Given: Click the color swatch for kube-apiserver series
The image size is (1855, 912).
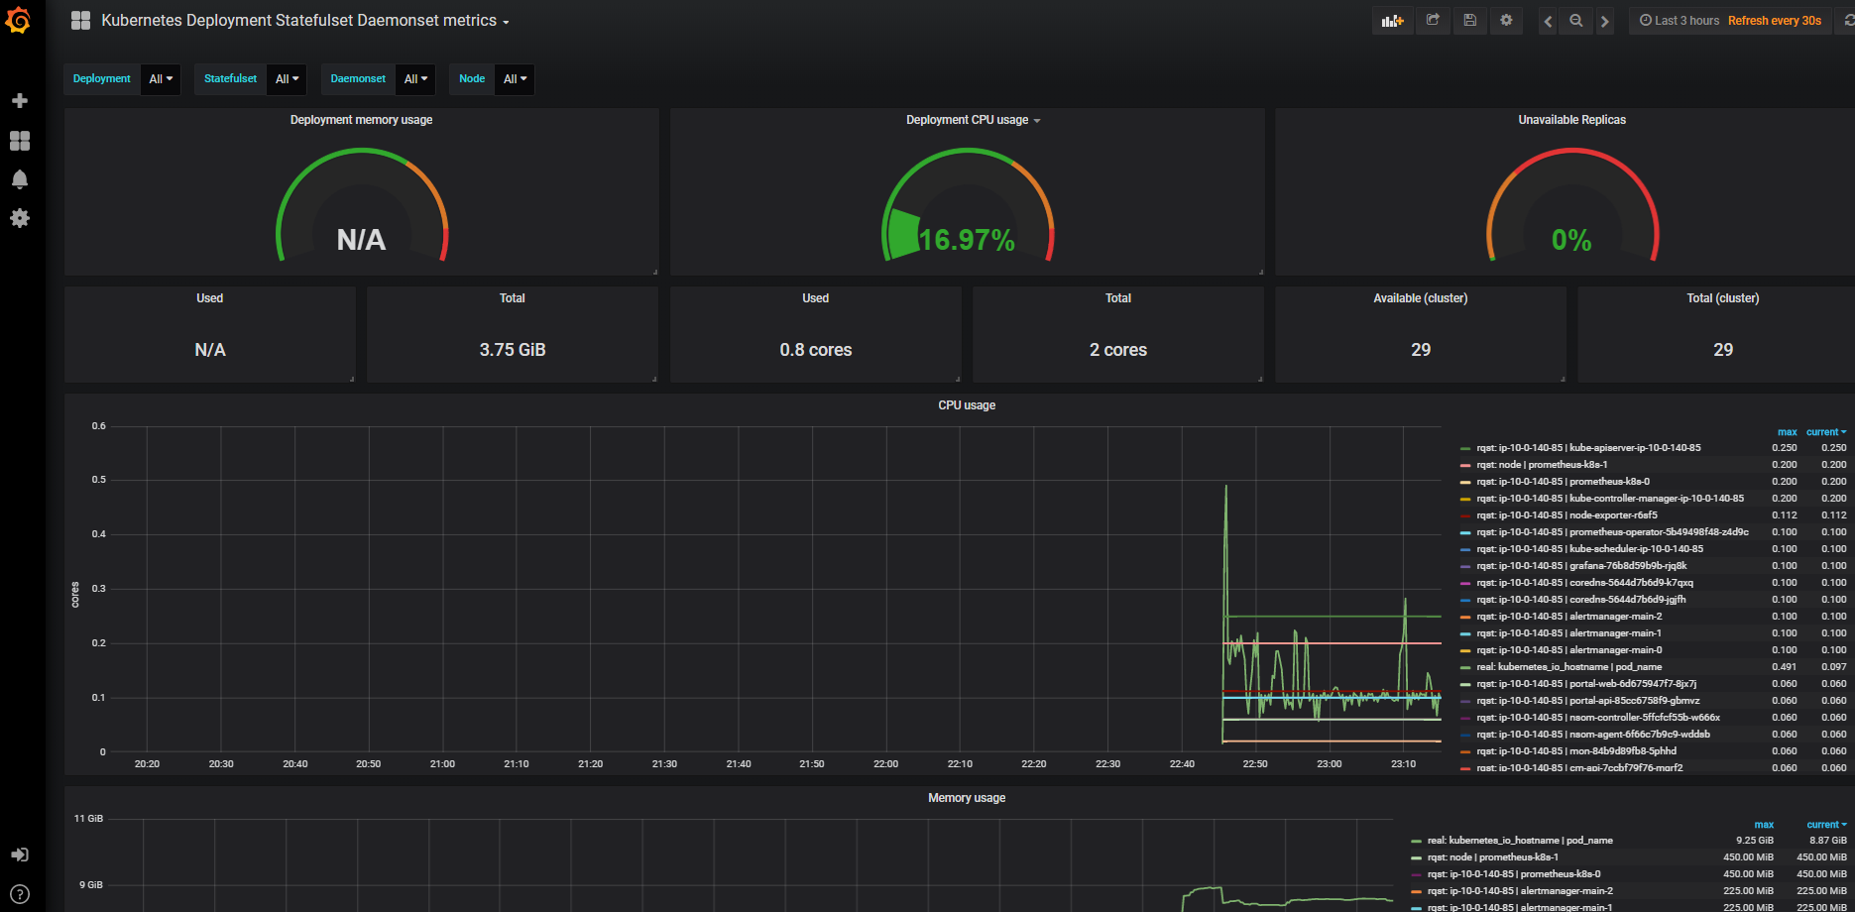Looking at the screenshot, I should pyautogui.click(x=1465, y=449).
